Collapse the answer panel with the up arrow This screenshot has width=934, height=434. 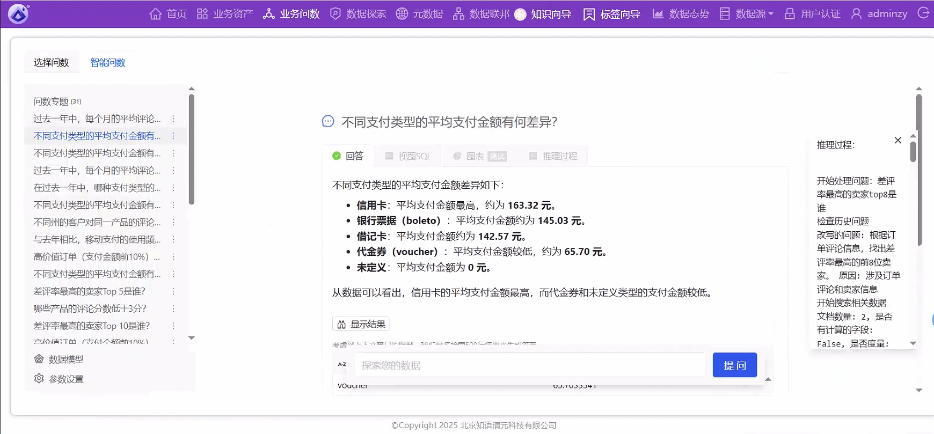point(768,379)
